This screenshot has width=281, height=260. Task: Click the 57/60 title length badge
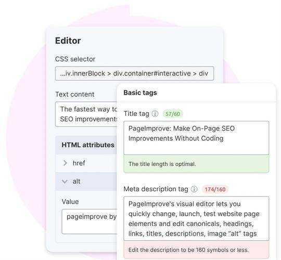pyautogui.click(x=173, y=114)
